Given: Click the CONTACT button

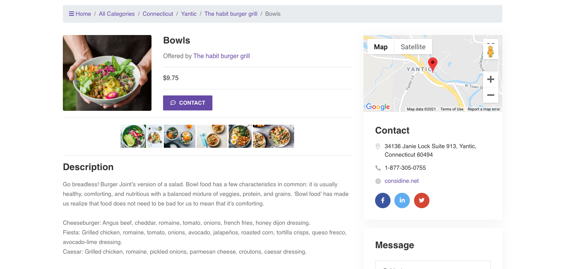Looking at the screenshot, I should click(x=188, y=103).
